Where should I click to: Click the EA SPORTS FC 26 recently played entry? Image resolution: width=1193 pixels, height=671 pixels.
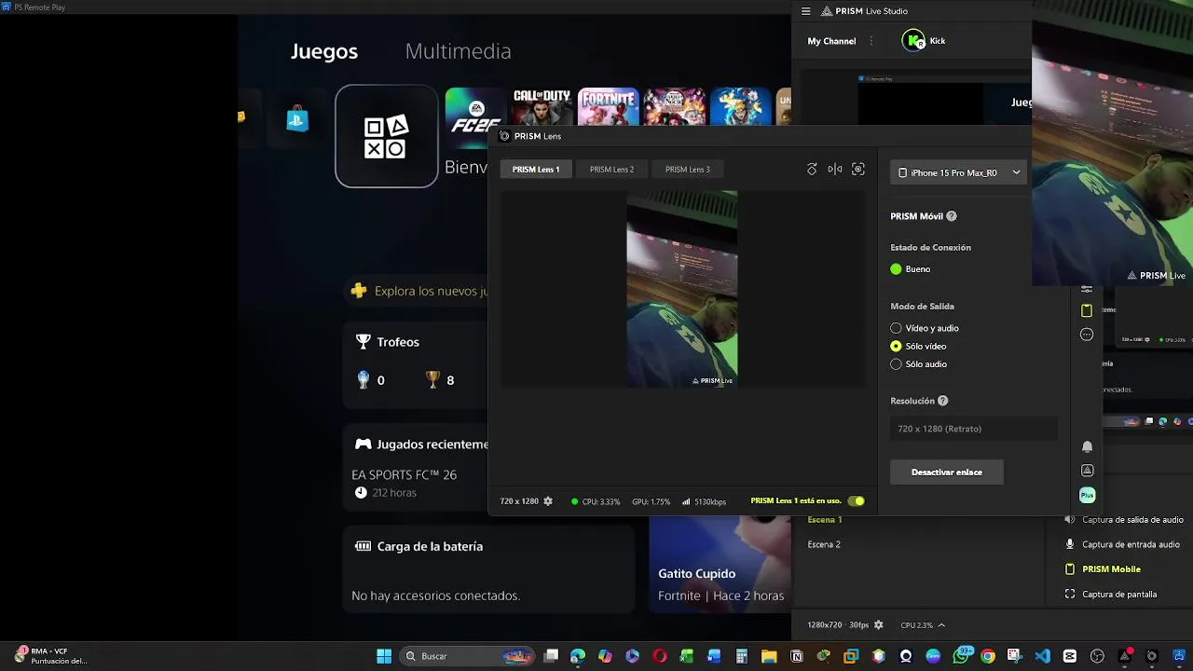(x=404, y=483)
